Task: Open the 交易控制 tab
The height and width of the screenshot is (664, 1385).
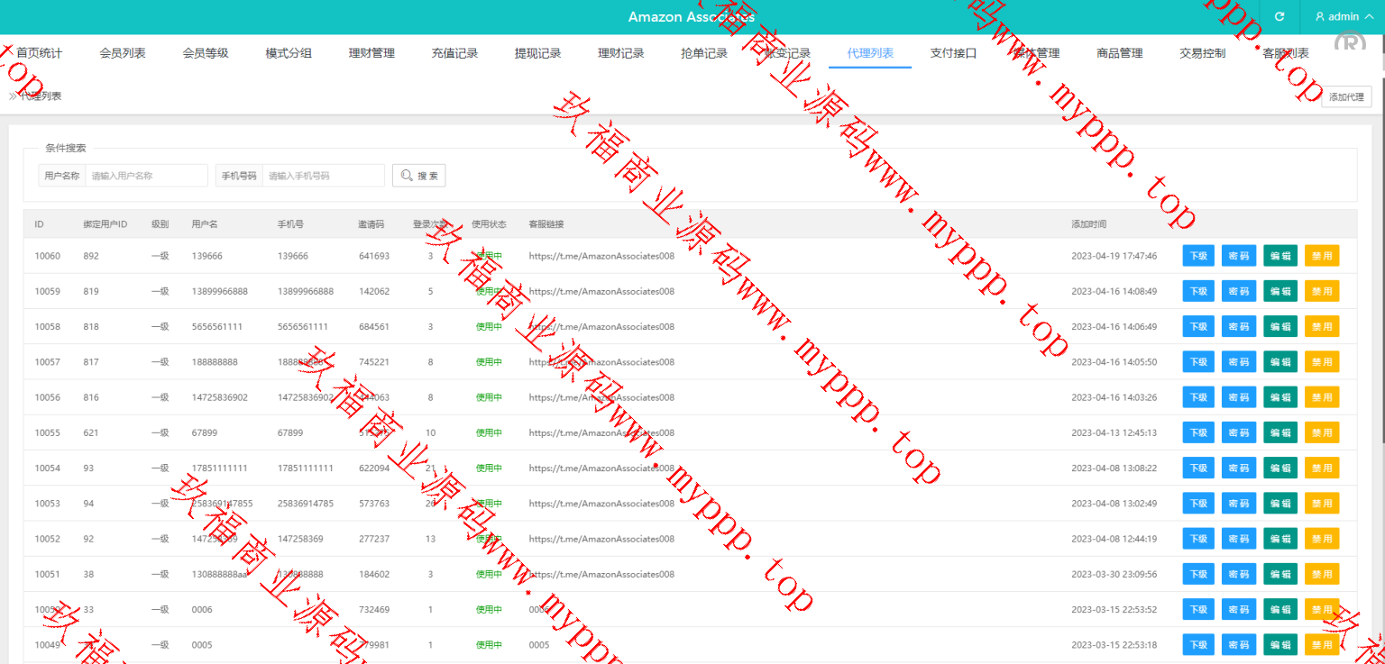Action: pos(1202,53)
